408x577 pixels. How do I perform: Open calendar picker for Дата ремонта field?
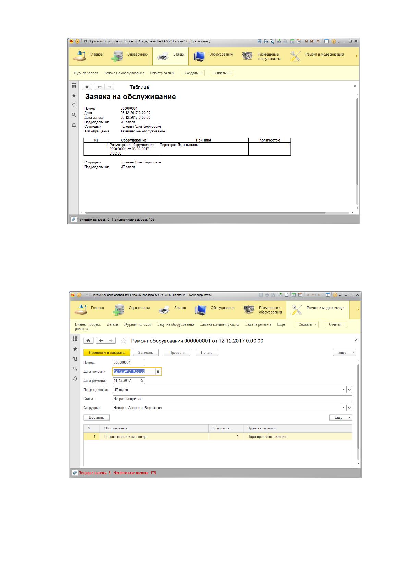click(142, 380)
